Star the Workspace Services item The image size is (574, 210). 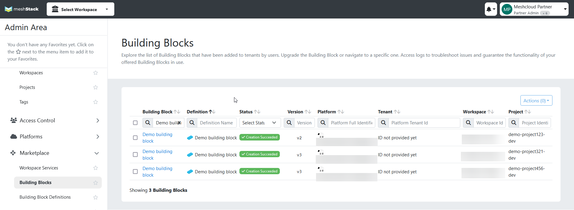tap(95, 168)
